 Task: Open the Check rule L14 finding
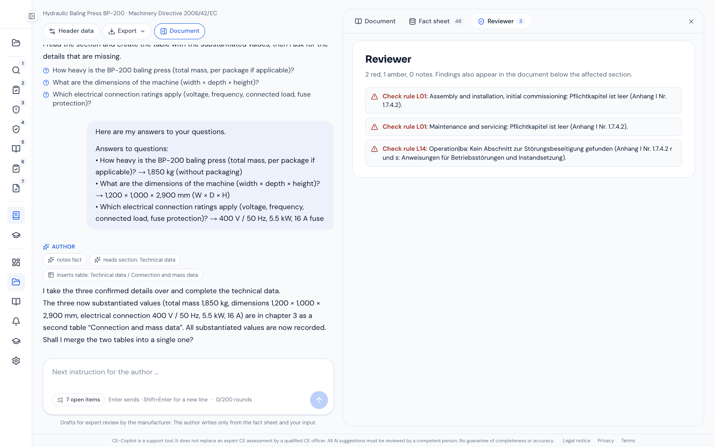[523, 153]
